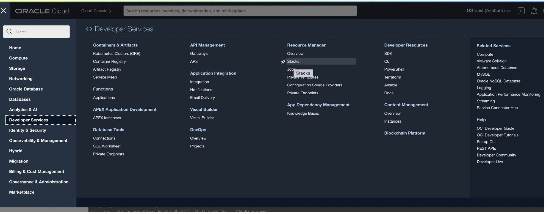Open Service Connector Hub
549x214 pixels.
pos(497,108)
